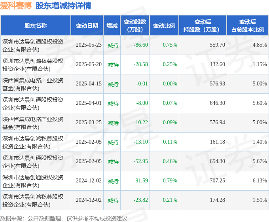Select the 变动日期 column header
Screen dimensions: 269x222
87,26
